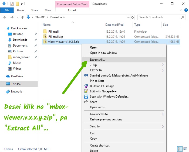This screenshot has height=152, width=189.
Task: Click the Share icon in context menu
Action: [x=86, y=102]
